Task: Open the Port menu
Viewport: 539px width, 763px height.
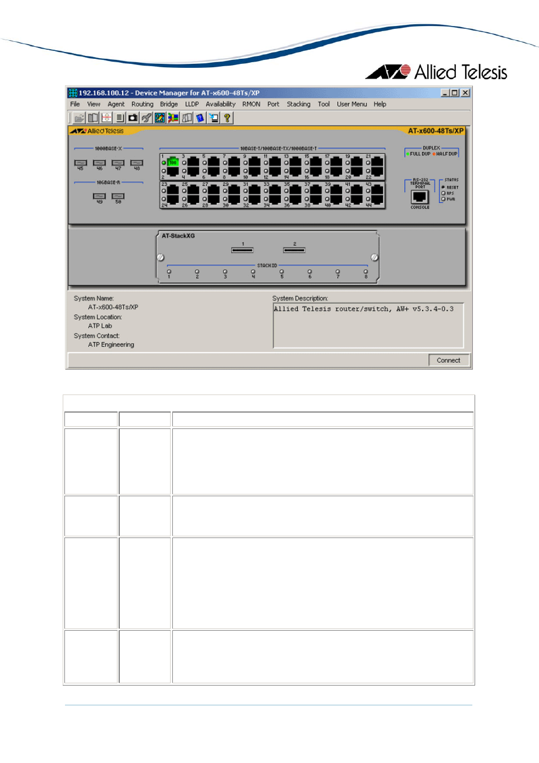Action: coord(273,104)
